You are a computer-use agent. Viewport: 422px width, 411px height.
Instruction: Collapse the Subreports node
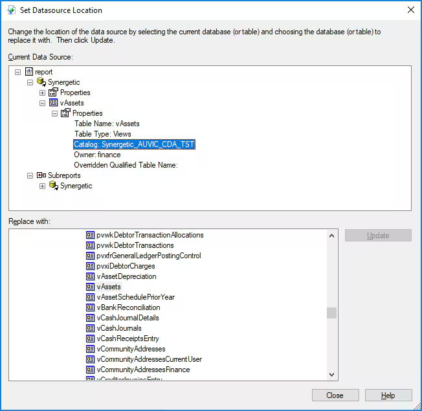click(30, 176)
